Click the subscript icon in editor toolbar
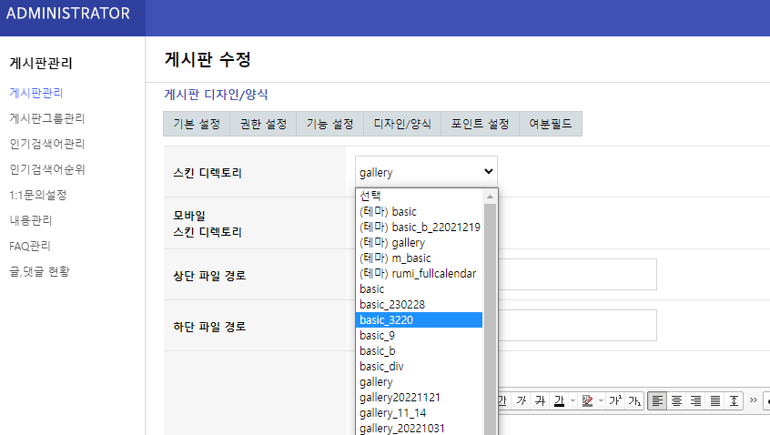The height and width of the screenshot is (435, 770). [634, 400]
